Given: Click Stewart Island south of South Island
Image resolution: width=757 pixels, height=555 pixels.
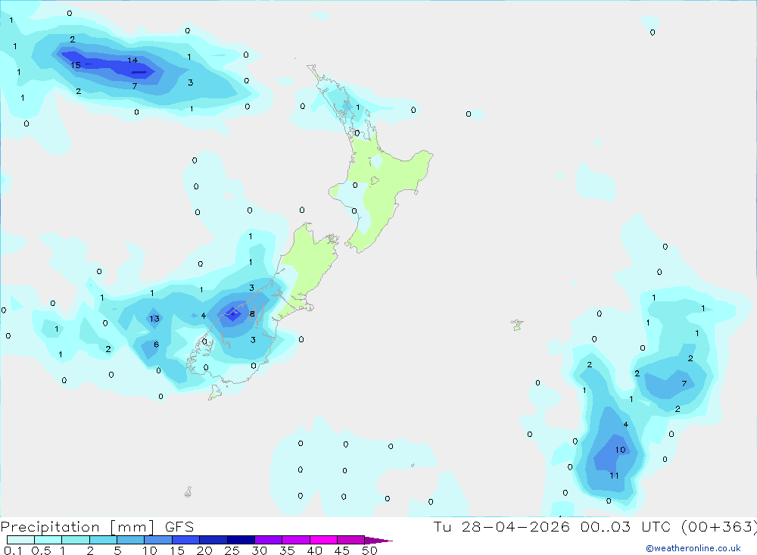Looking at the screenshot, I should click(214, 392).
